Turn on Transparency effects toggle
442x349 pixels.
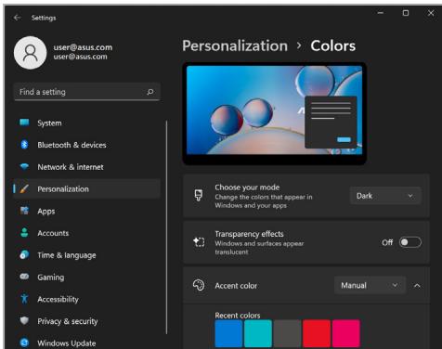410,242
